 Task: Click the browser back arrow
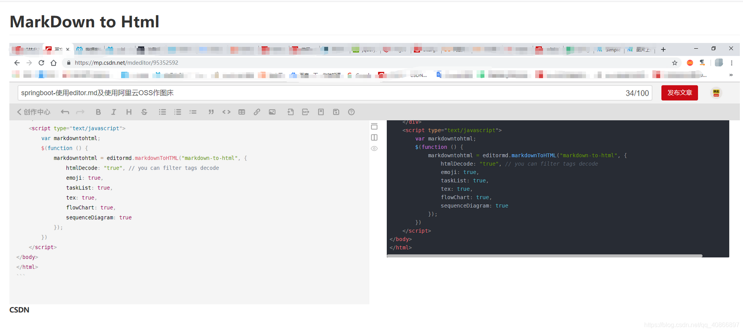point(17,63)
